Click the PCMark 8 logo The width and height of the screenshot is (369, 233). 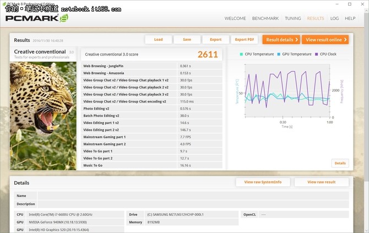(37, 18)
